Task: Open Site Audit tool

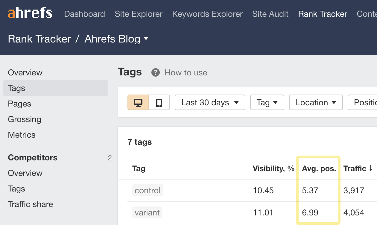Action: 270,14
